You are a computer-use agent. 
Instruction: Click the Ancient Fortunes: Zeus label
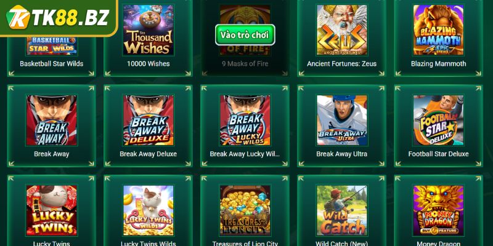(x=342, y=64)
